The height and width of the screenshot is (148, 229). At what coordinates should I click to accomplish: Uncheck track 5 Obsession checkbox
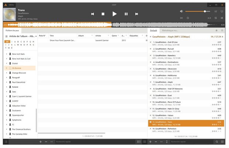click(151, 69)
